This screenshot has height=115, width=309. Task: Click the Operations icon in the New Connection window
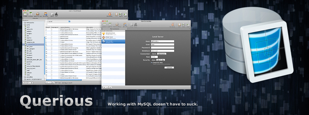coord(172,25)
